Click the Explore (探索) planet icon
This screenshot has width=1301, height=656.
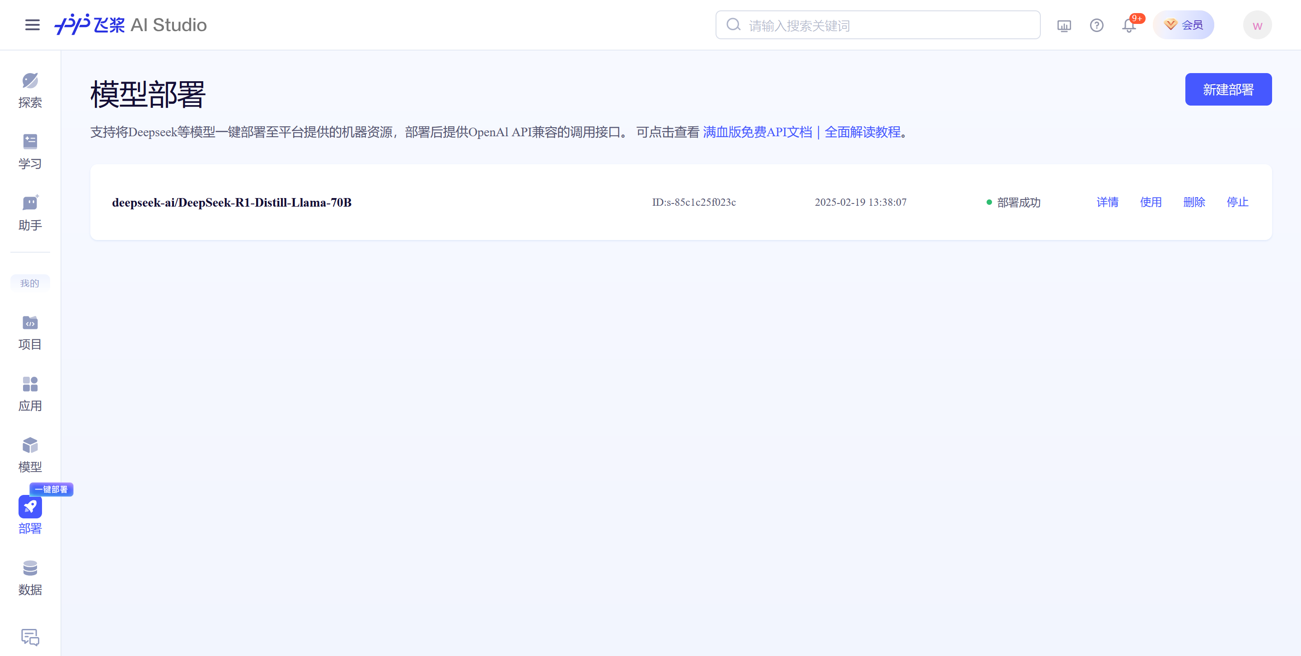(30, 81)
